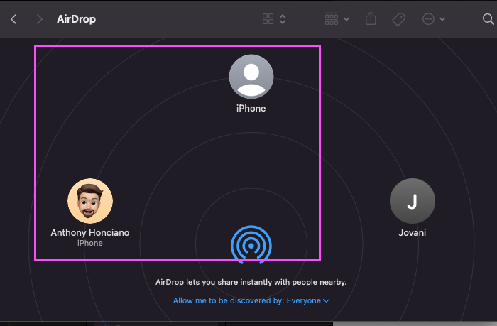
Task: Click the blue AirDrop radar icon
Action: pos(251,244)
